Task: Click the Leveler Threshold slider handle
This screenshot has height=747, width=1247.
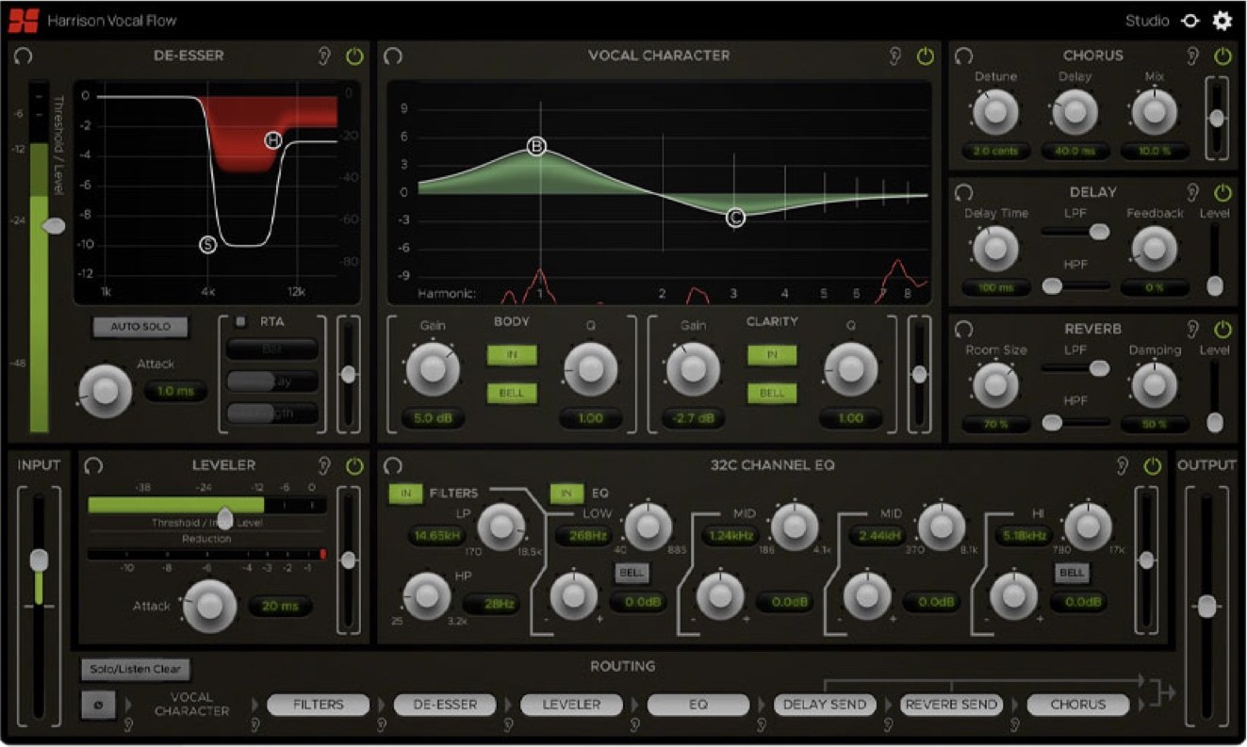Action: point(225,518)
